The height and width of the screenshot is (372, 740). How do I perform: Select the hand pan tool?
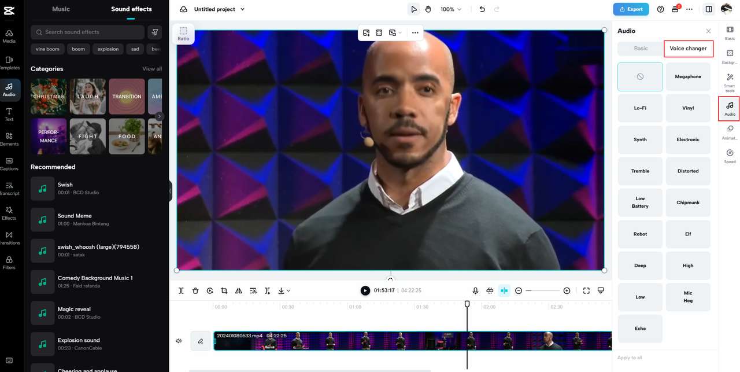[x=428, y=9]
